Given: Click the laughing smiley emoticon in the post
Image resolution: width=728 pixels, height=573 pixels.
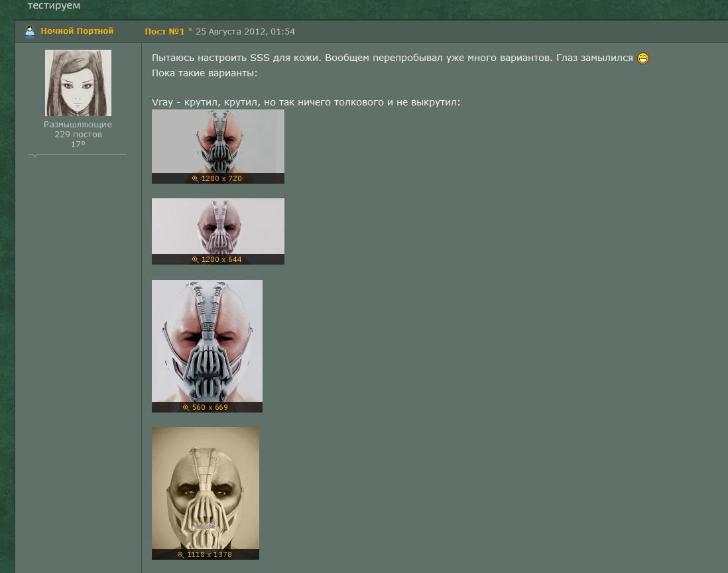Looking at the screenshot, I should coord(643,58).
